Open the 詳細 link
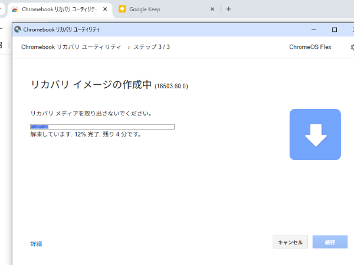Image resolution: width=354 pixels, height=265 pixels. pos(36,244)
